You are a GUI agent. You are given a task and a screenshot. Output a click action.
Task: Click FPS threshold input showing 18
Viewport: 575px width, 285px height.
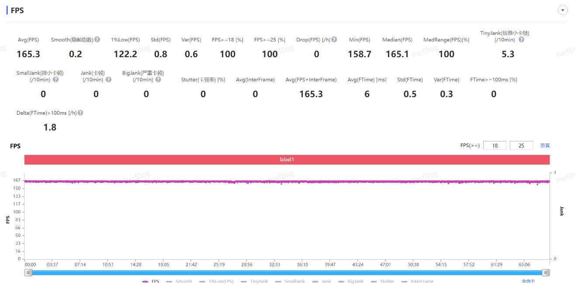pos(495,146)
